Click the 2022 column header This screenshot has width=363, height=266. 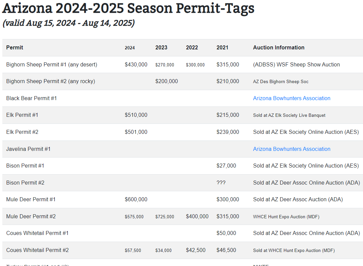click(192, 48)
